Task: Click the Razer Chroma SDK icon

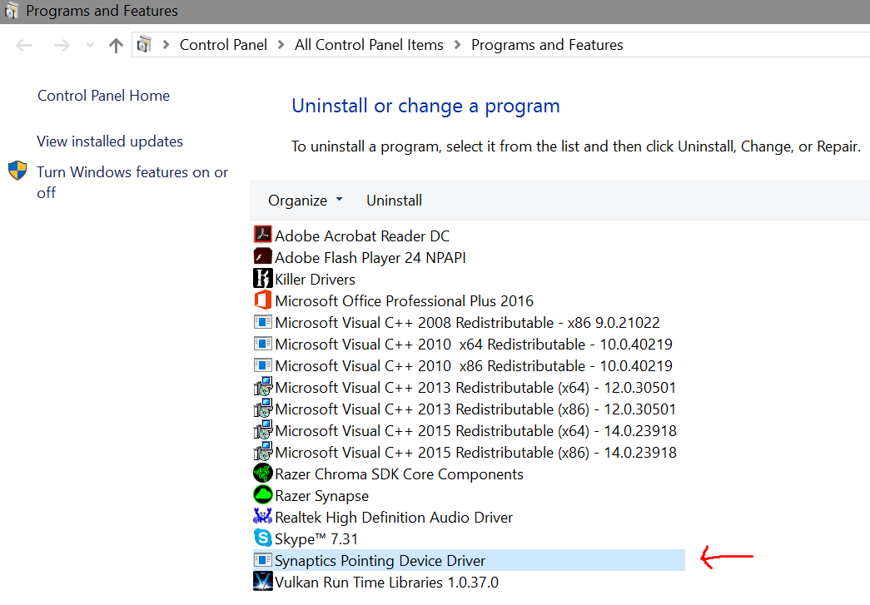Action: 263,473
